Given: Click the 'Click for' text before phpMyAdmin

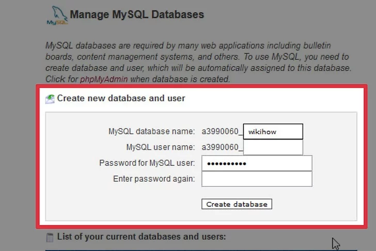Looking at the screenshot, I should pyautogui.click(x=62, y=79).
